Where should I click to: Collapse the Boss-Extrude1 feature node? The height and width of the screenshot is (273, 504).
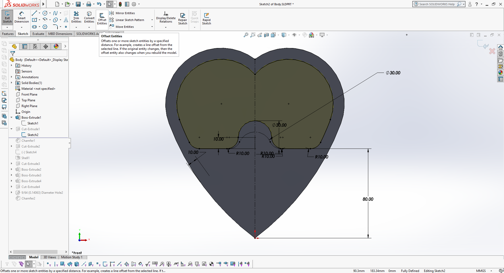tap(12, 118)
